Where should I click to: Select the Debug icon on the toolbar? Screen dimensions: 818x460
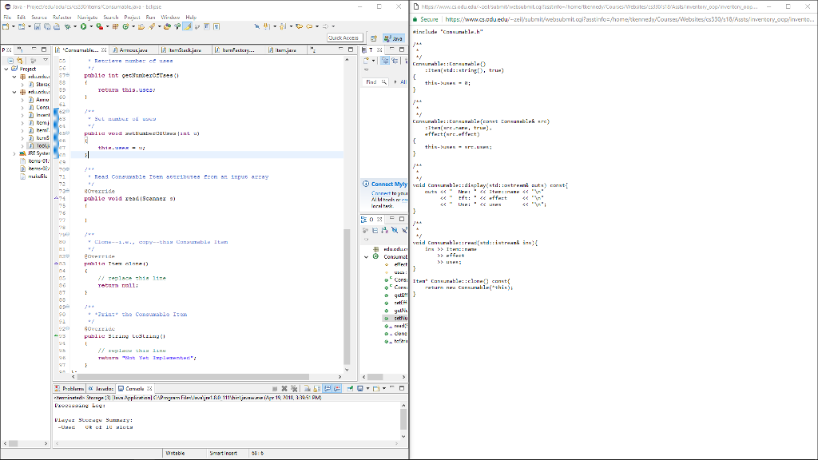[68, 26]
